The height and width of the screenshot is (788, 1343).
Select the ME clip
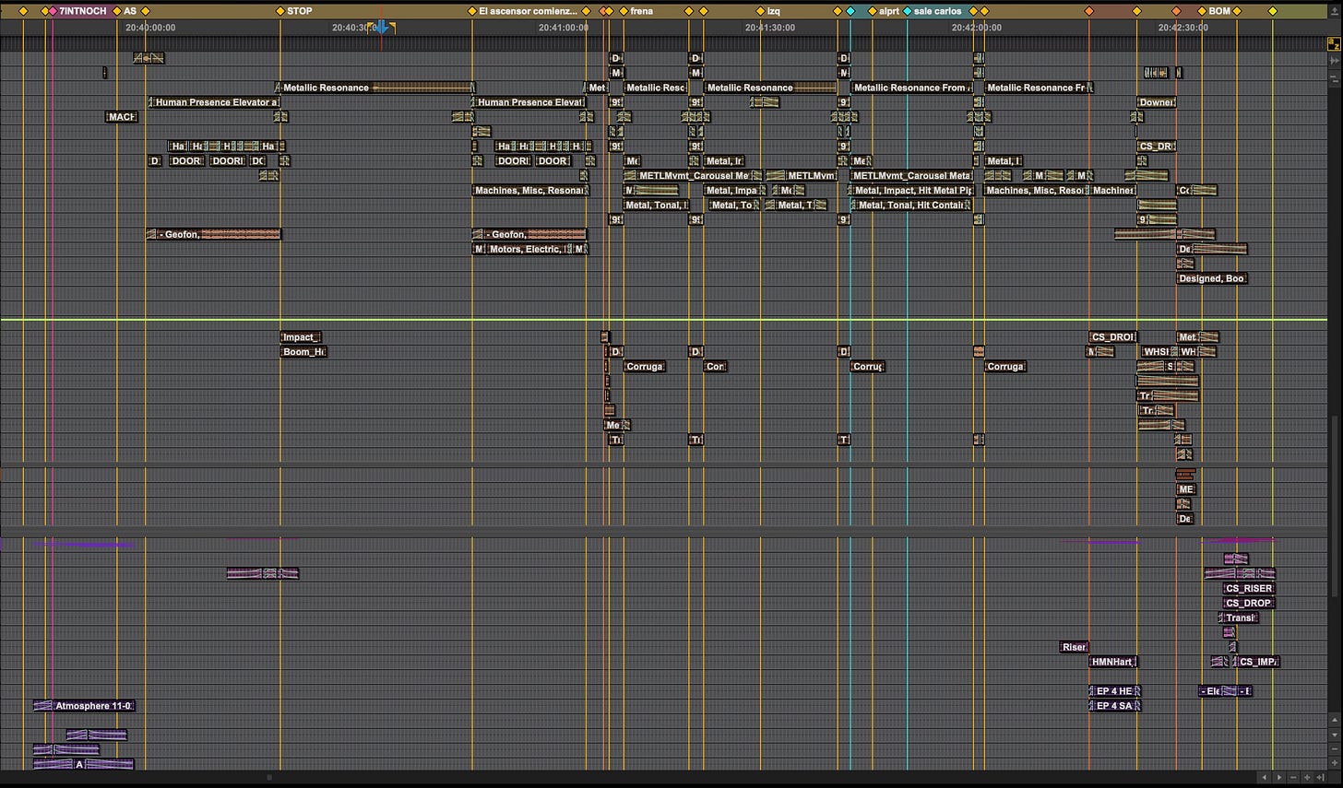click(1186, 489)
